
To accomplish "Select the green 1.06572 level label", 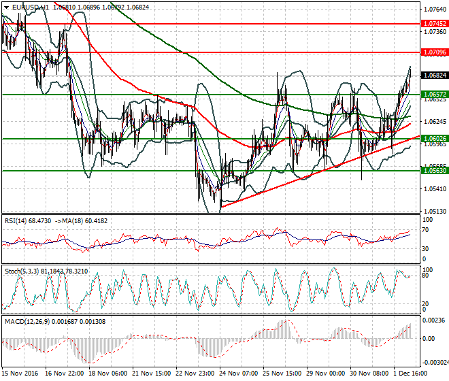I will tap(435, 95).
